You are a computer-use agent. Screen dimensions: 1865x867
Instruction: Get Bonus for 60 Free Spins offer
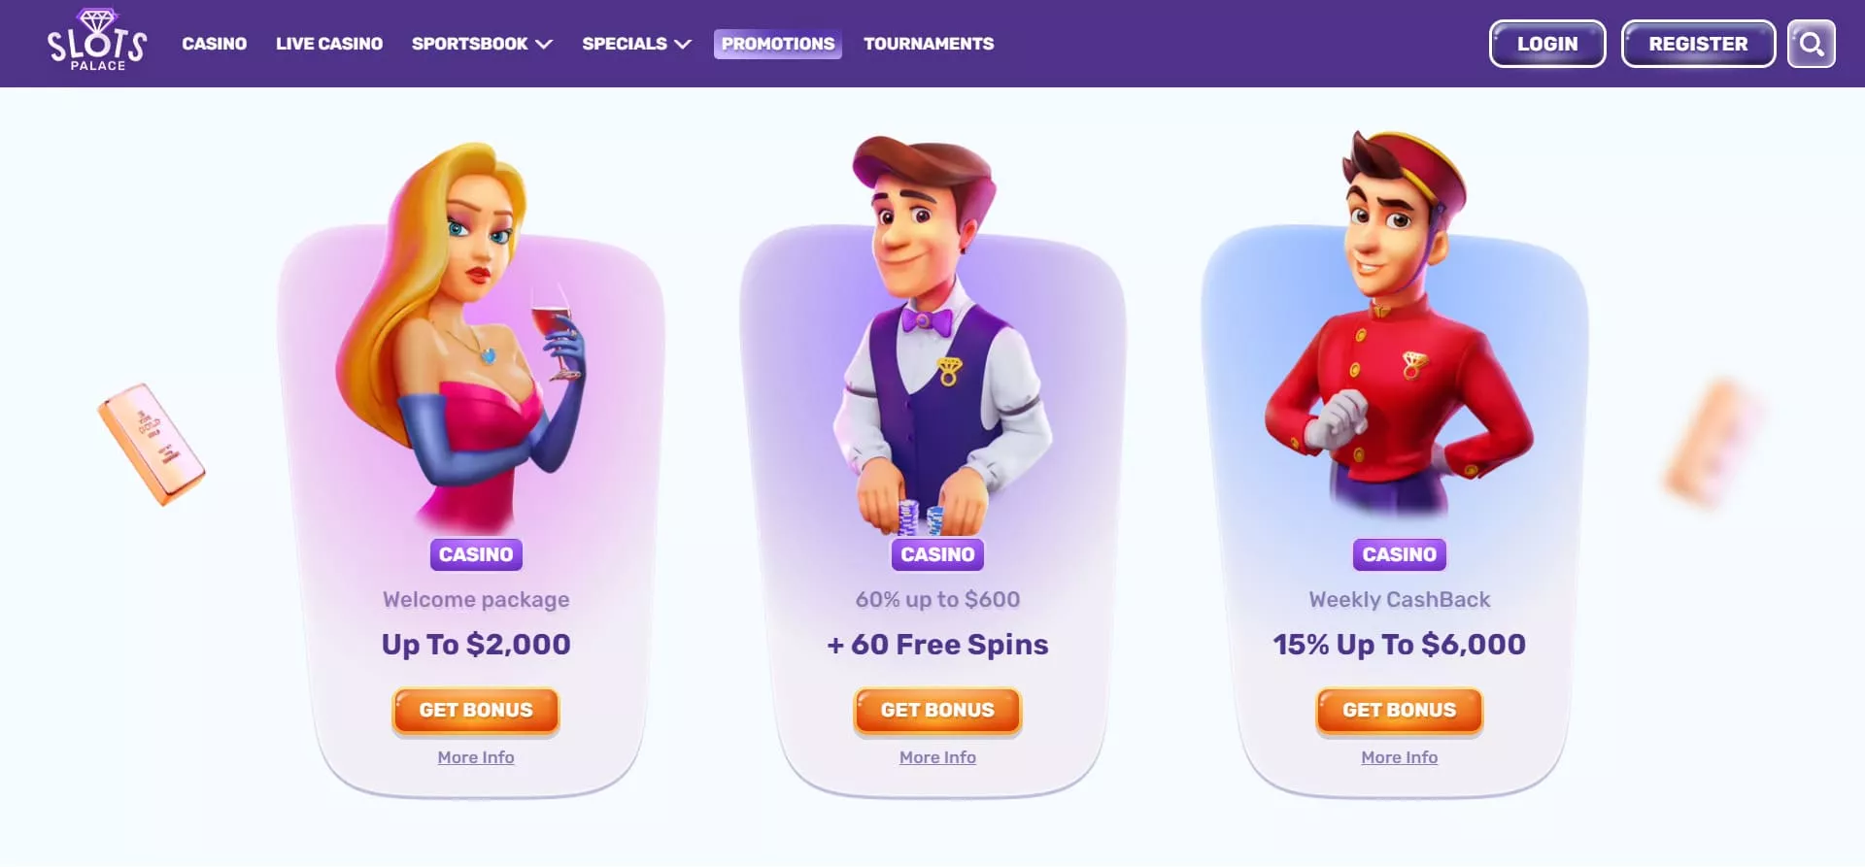tap(937, 711)
